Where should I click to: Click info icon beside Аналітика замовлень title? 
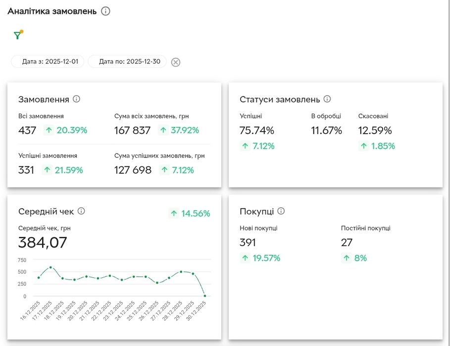(x=105, y=11)
